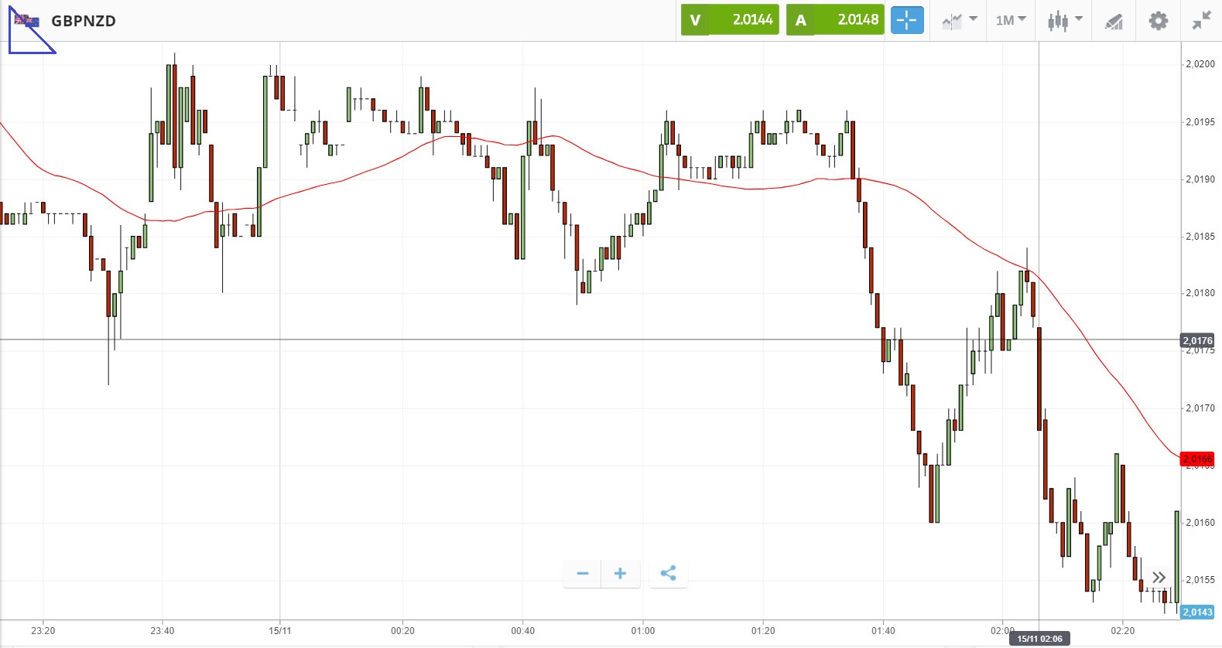Click the crosshair price label 2,0176

tap(1197, 341)
